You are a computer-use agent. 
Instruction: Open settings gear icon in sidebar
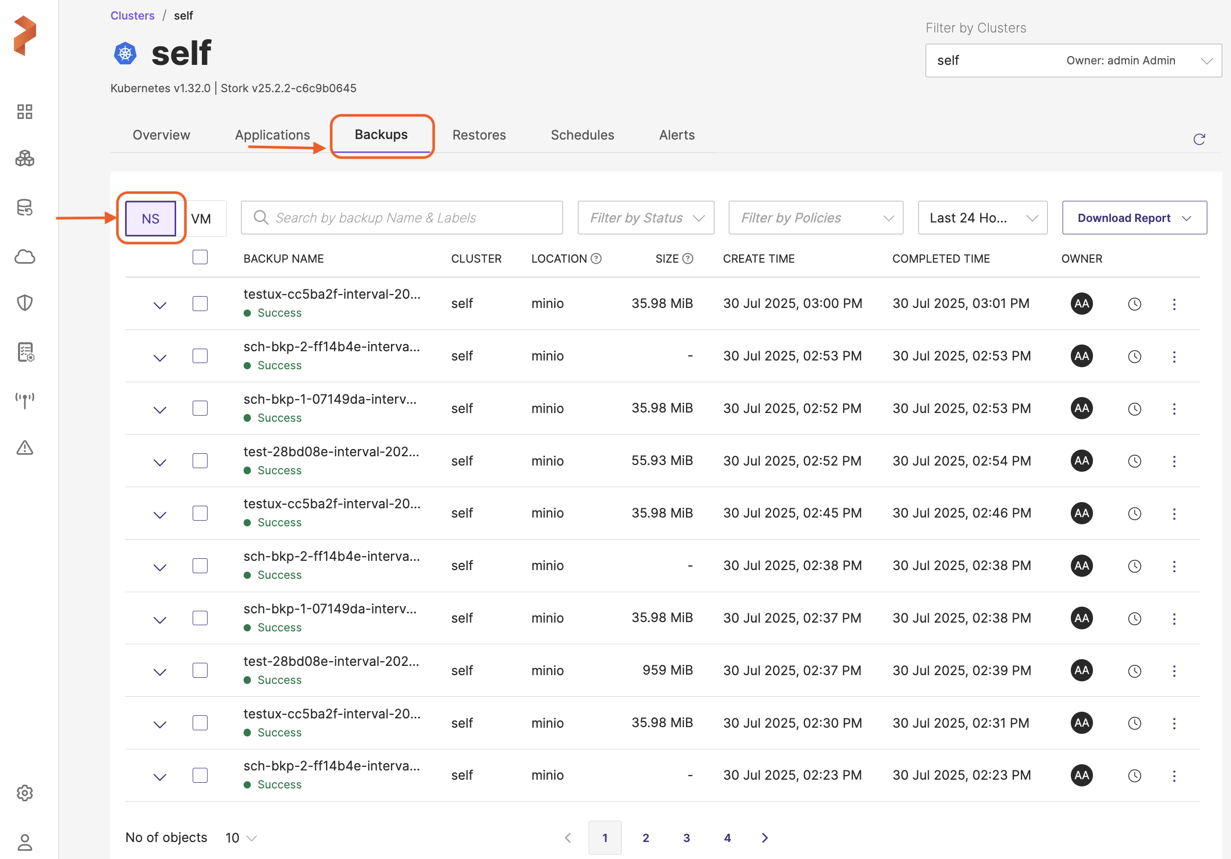(25, 793)
